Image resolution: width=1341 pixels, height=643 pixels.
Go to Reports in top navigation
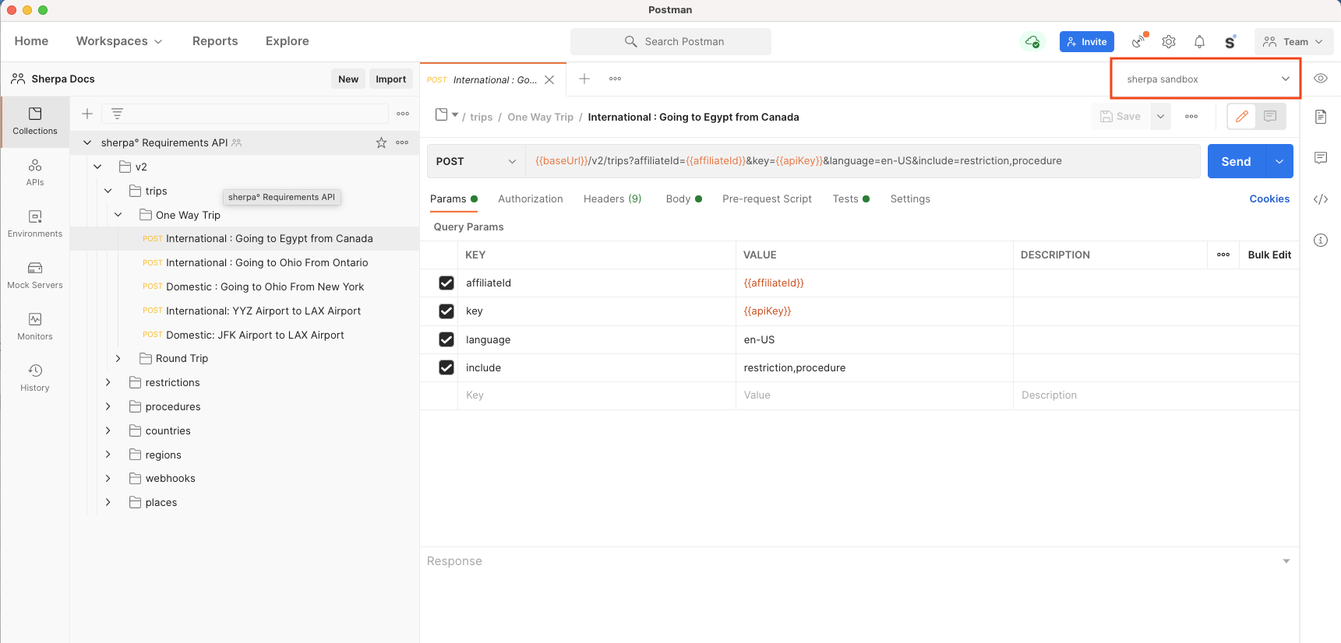[215, 41]
